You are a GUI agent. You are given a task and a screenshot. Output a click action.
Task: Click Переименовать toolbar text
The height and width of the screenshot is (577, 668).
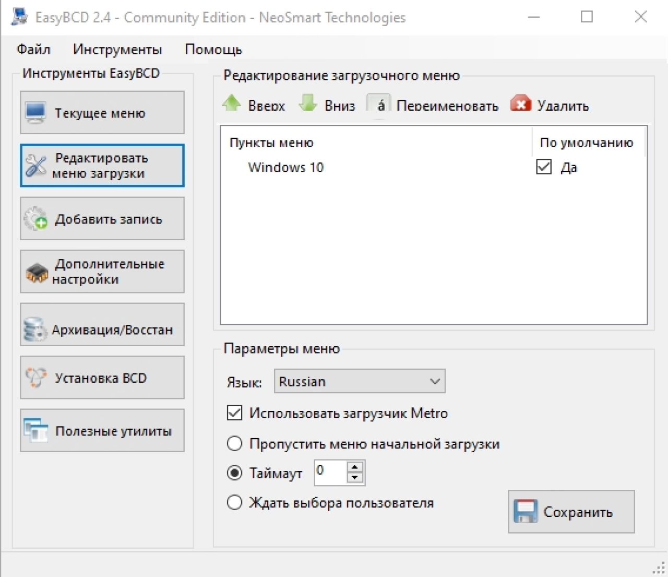click(x=447, y=105)
